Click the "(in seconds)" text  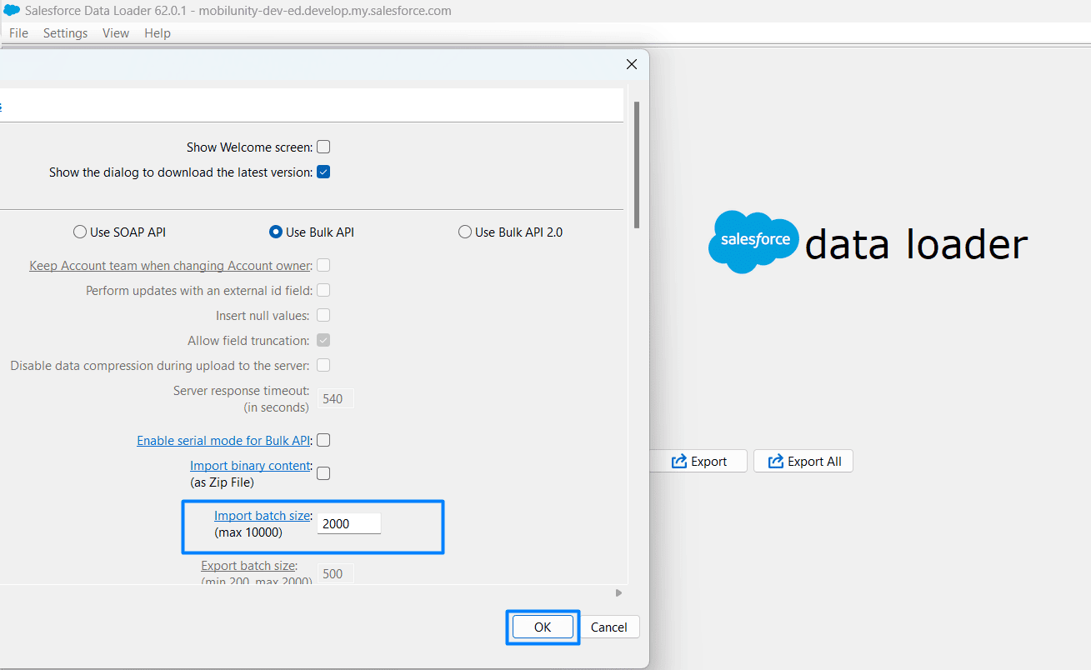(x=277, y=407)
